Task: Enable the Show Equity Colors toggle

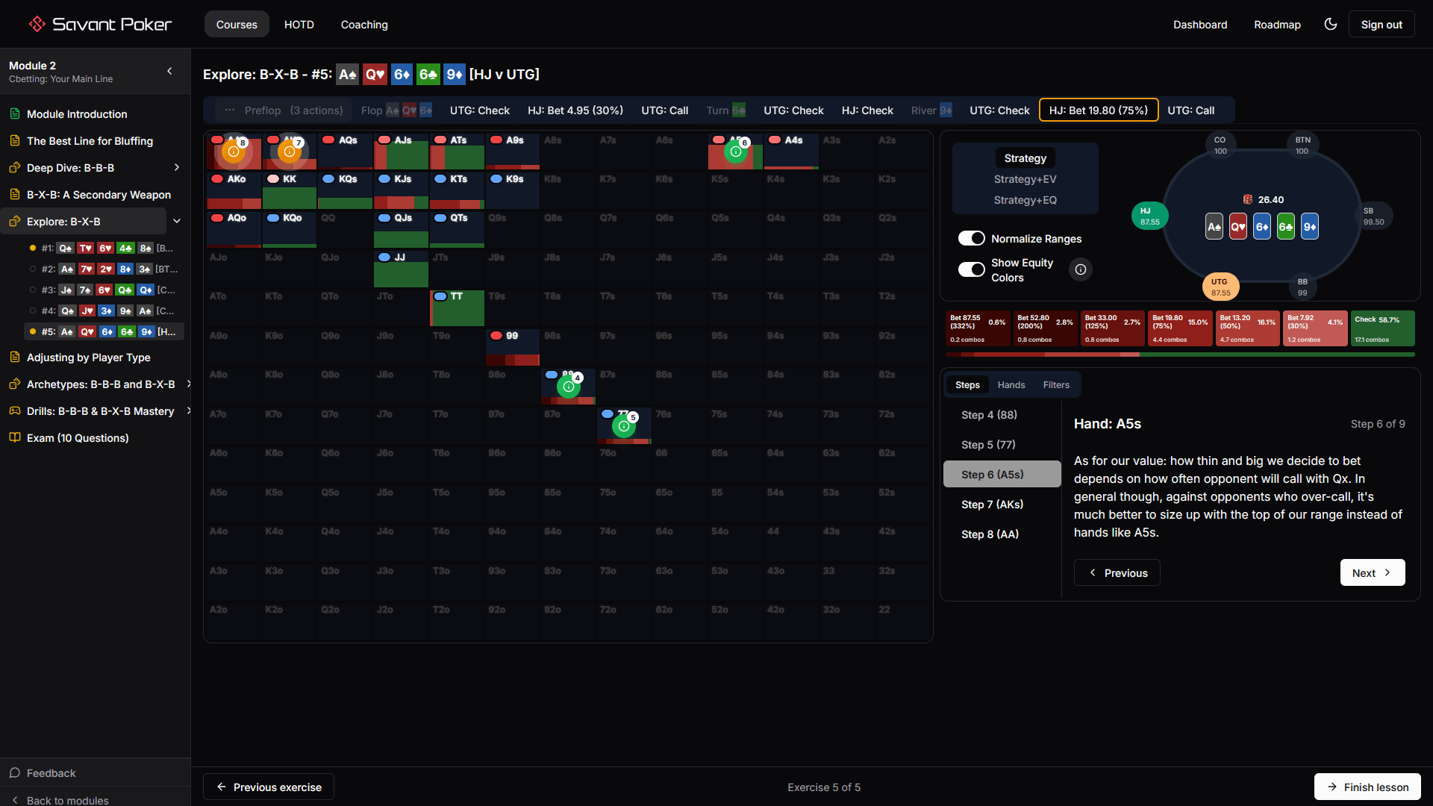Action: [x=971, y=269]
